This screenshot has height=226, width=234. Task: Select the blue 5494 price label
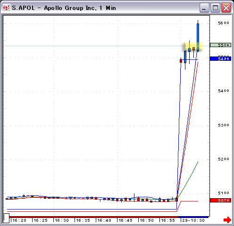coord(220,59)
